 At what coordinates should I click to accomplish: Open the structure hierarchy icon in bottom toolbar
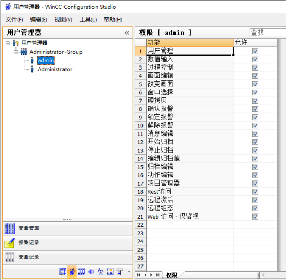101,272
